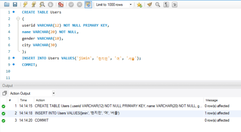Beautify the query with the broom icon
The width and height of the screenshot is (241, 132).
point(149,5)
